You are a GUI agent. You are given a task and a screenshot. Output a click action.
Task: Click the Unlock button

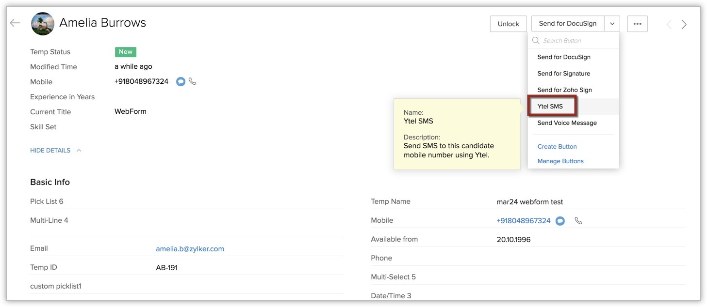[x=508, y=24]
